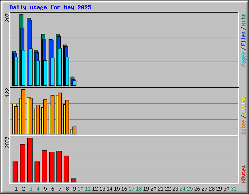Click the Hits legend label

pyautogui.click(x=244, y=20)
